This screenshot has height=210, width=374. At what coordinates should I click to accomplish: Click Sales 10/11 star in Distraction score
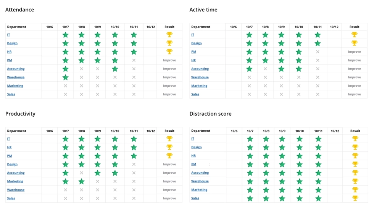coord(318,198)
